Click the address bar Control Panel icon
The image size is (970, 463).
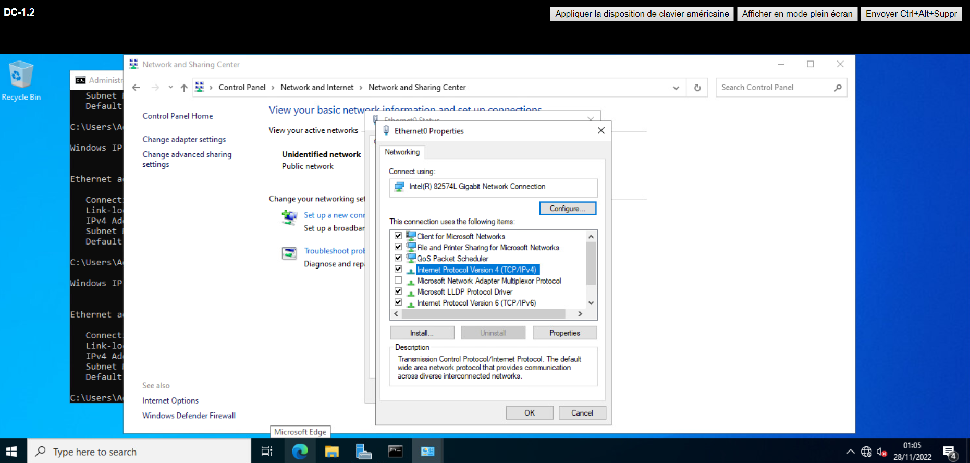point(200,88)
